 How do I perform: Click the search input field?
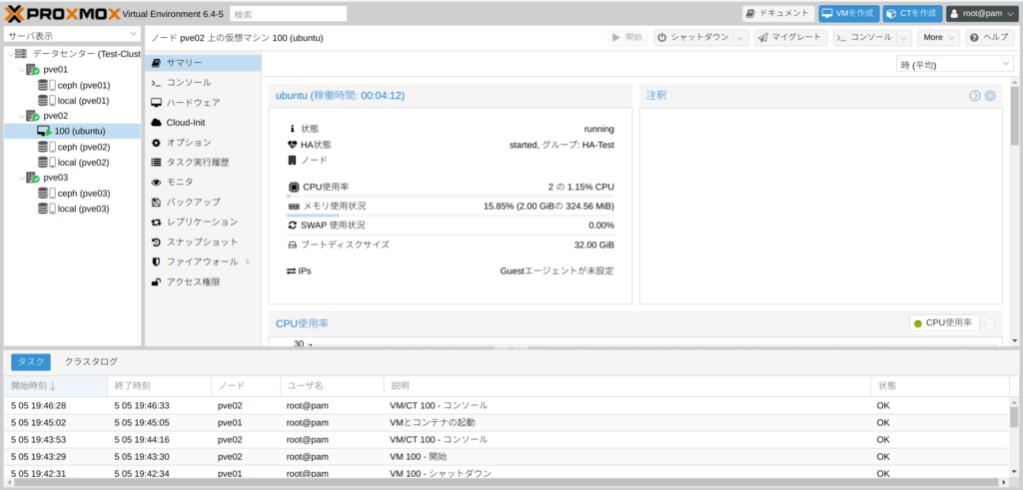point(289,14)
